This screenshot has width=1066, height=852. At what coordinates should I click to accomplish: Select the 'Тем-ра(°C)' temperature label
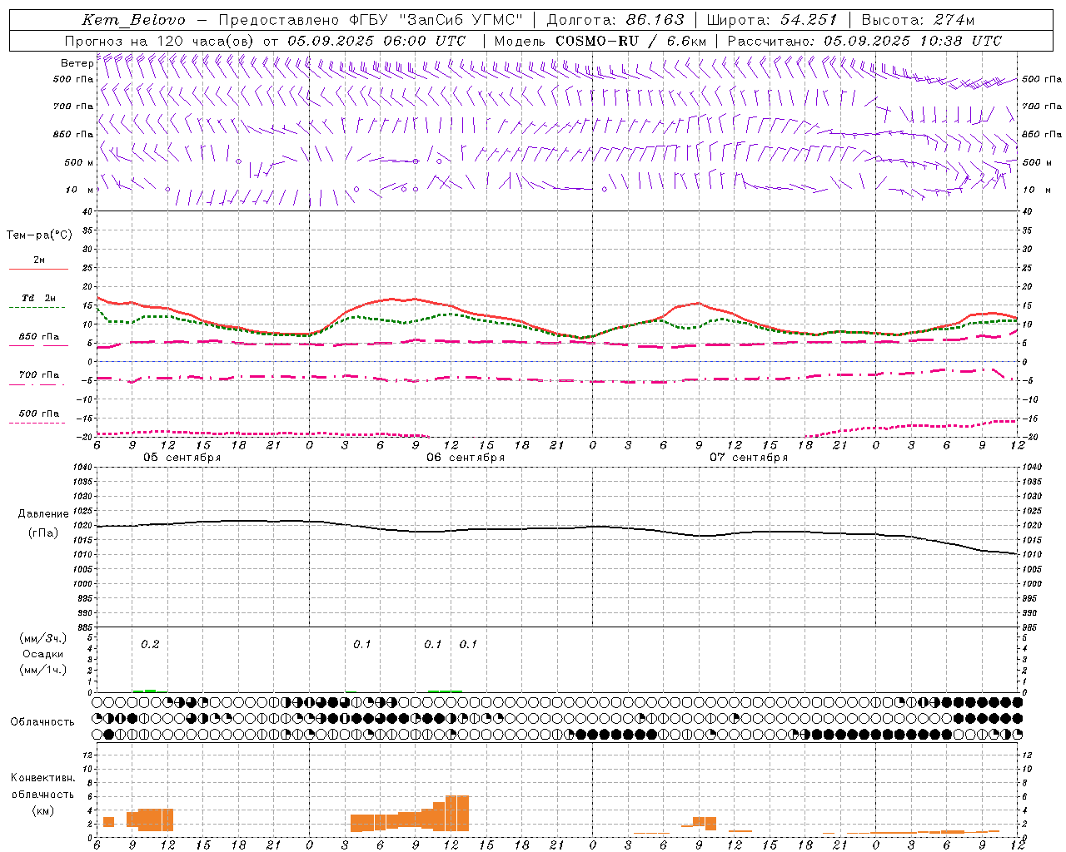coord(39,235)
